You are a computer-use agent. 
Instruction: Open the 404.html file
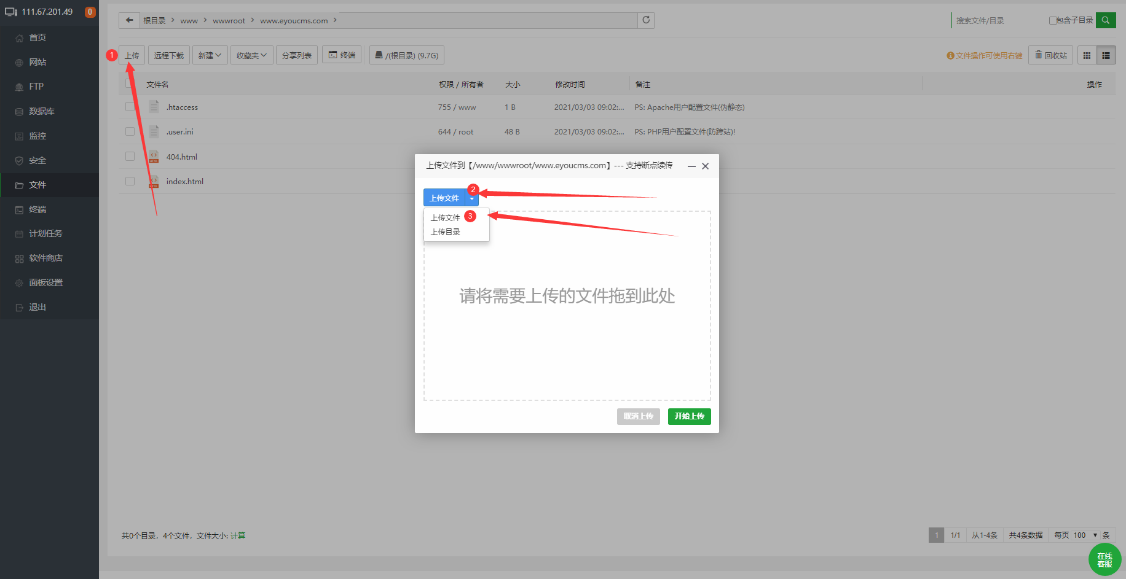coord(182,157)
